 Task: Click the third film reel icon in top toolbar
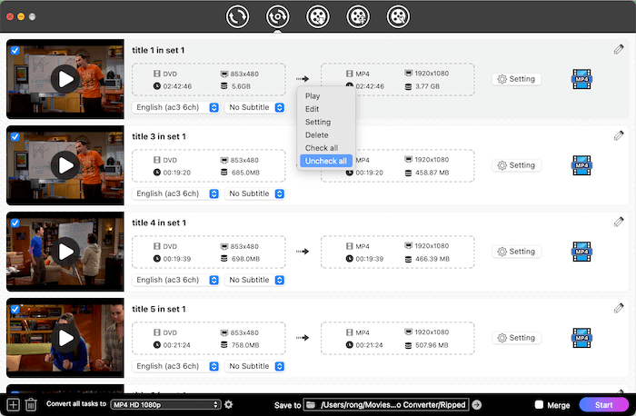pyautogui.click(x=317, y=16)
